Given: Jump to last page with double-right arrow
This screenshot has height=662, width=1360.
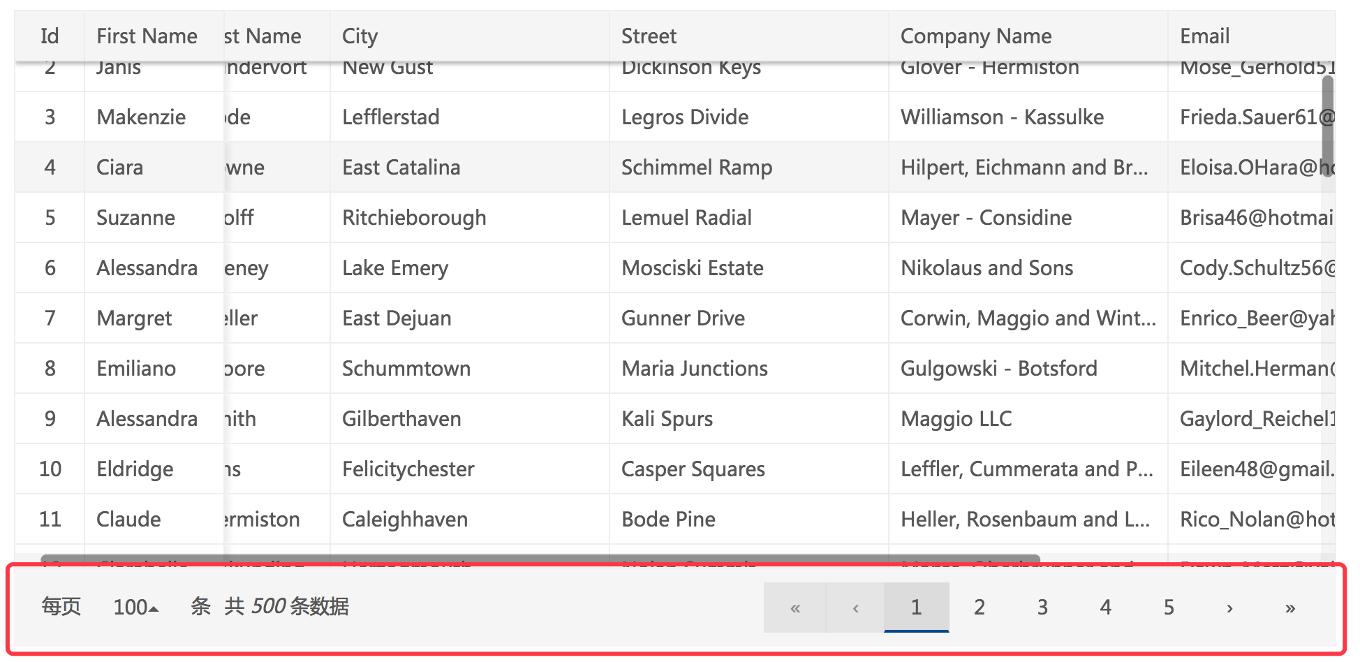Looking at the screenshot, I should (1290, 608).
